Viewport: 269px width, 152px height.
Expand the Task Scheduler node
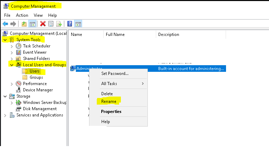pos(12,46)
